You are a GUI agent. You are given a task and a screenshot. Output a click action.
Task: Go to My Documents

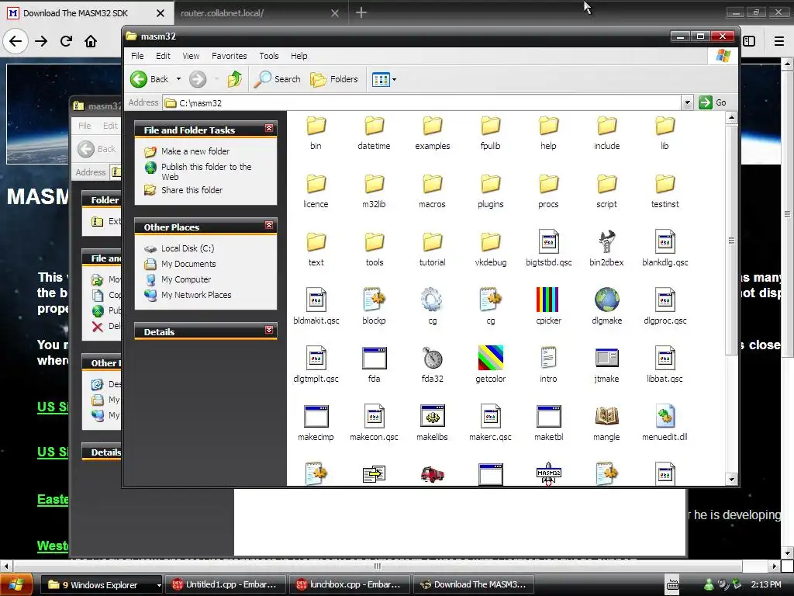click(x=188, y=264)
